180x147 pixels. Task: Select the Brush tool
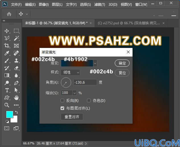pyautogui.click(x=7, y=61)
